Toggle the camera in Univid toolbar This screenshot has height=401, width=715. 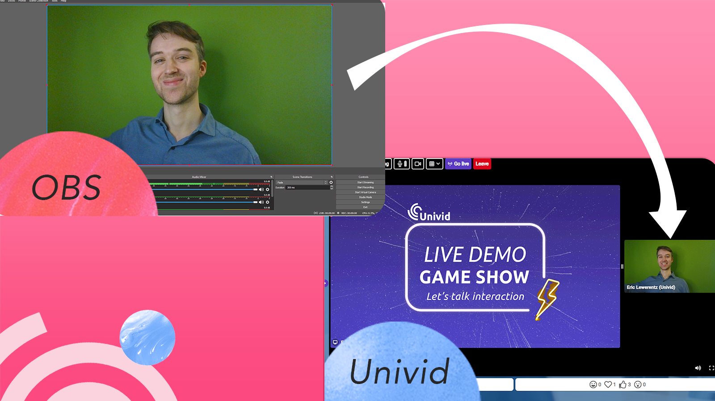click(x=418, y=164)
